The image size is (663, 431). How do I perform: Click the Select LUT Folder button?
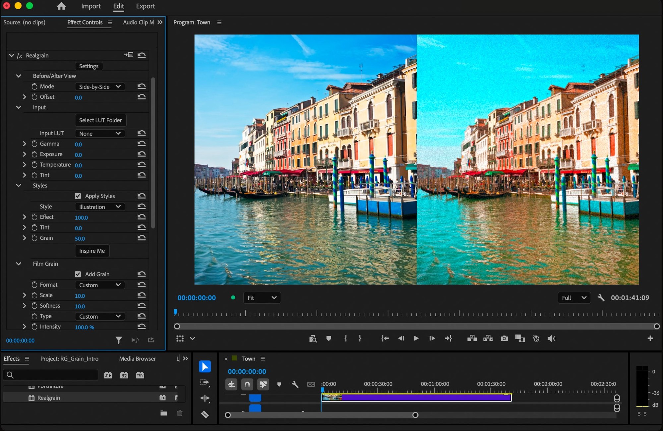tap(100, 120)
